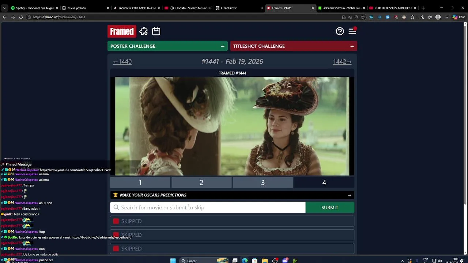Open the favorites list icon

[430, 17]
